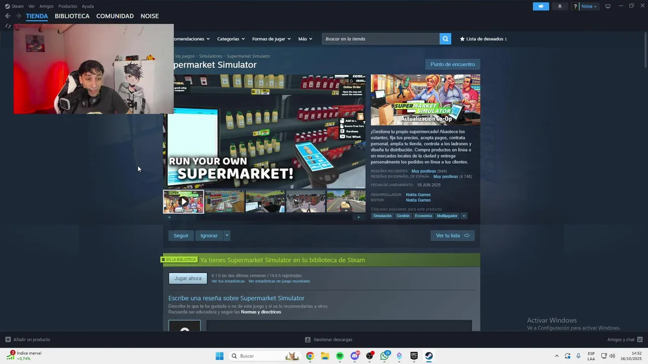The image size is (648, 364).
Task: Click the media strip horizontal scrollbar
Action: [263, 217]
